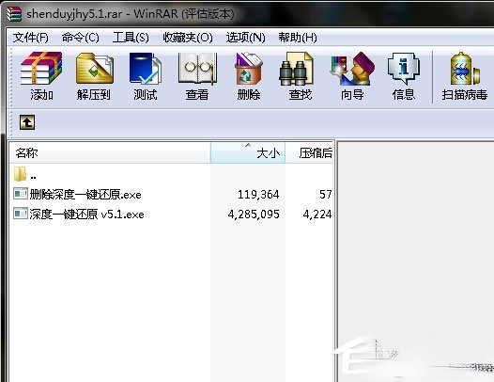Click the 扫描病毒 (Virus Scan) icon
The height and width of the screenshot is (382, 494).
(465, 69)
